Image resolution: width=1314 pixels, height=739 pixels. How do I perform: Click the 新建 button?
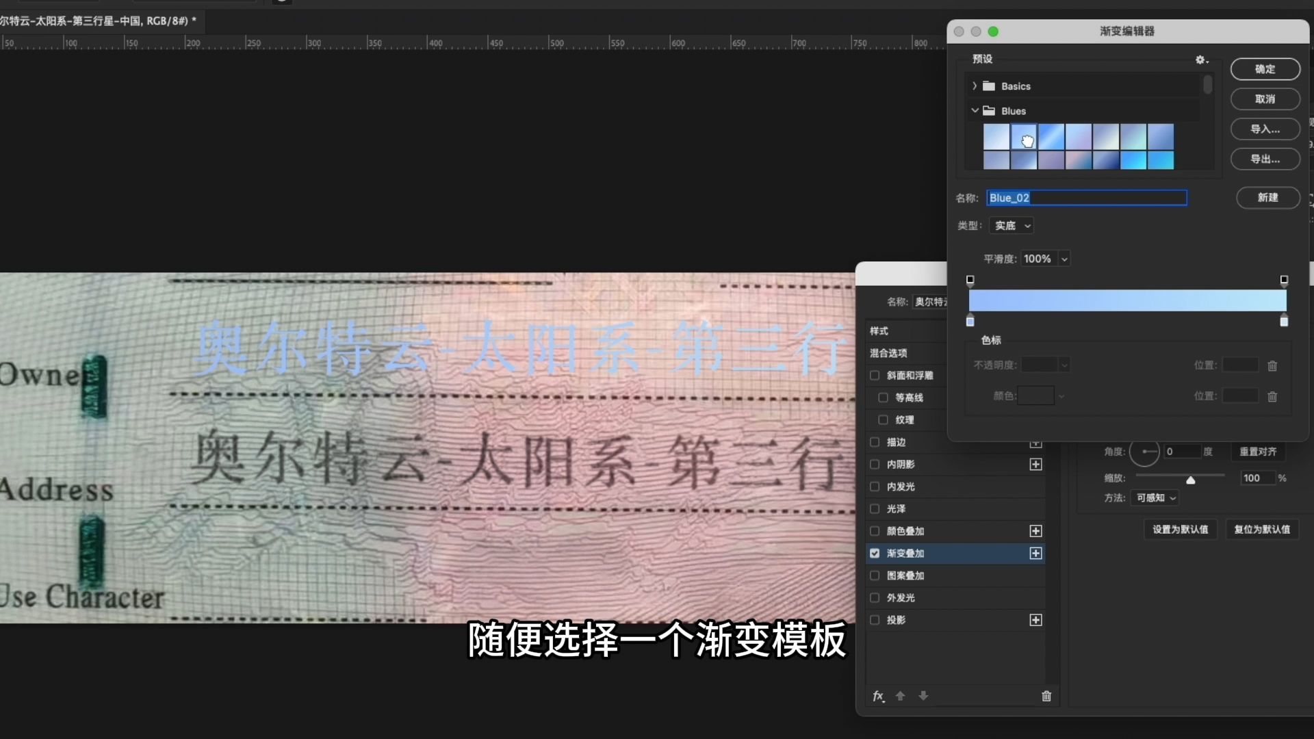click(1267, 198)
